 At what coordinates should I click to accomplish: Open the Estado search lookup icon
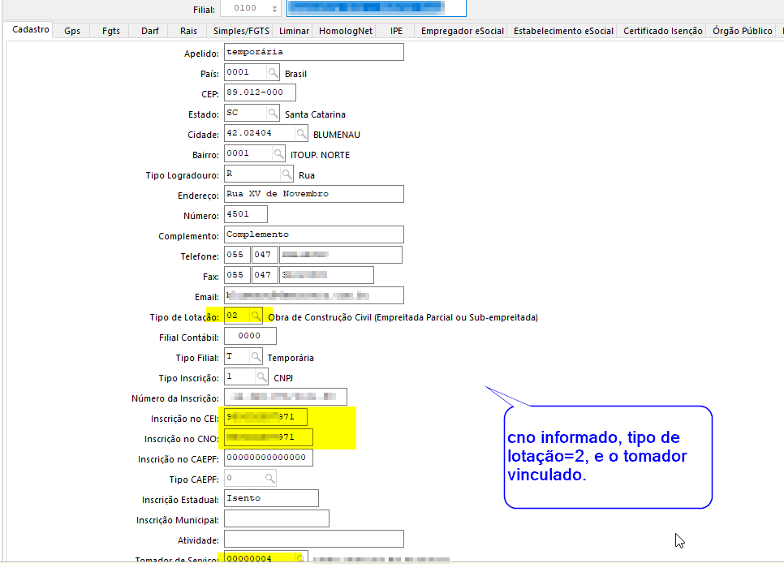(273, 114)
